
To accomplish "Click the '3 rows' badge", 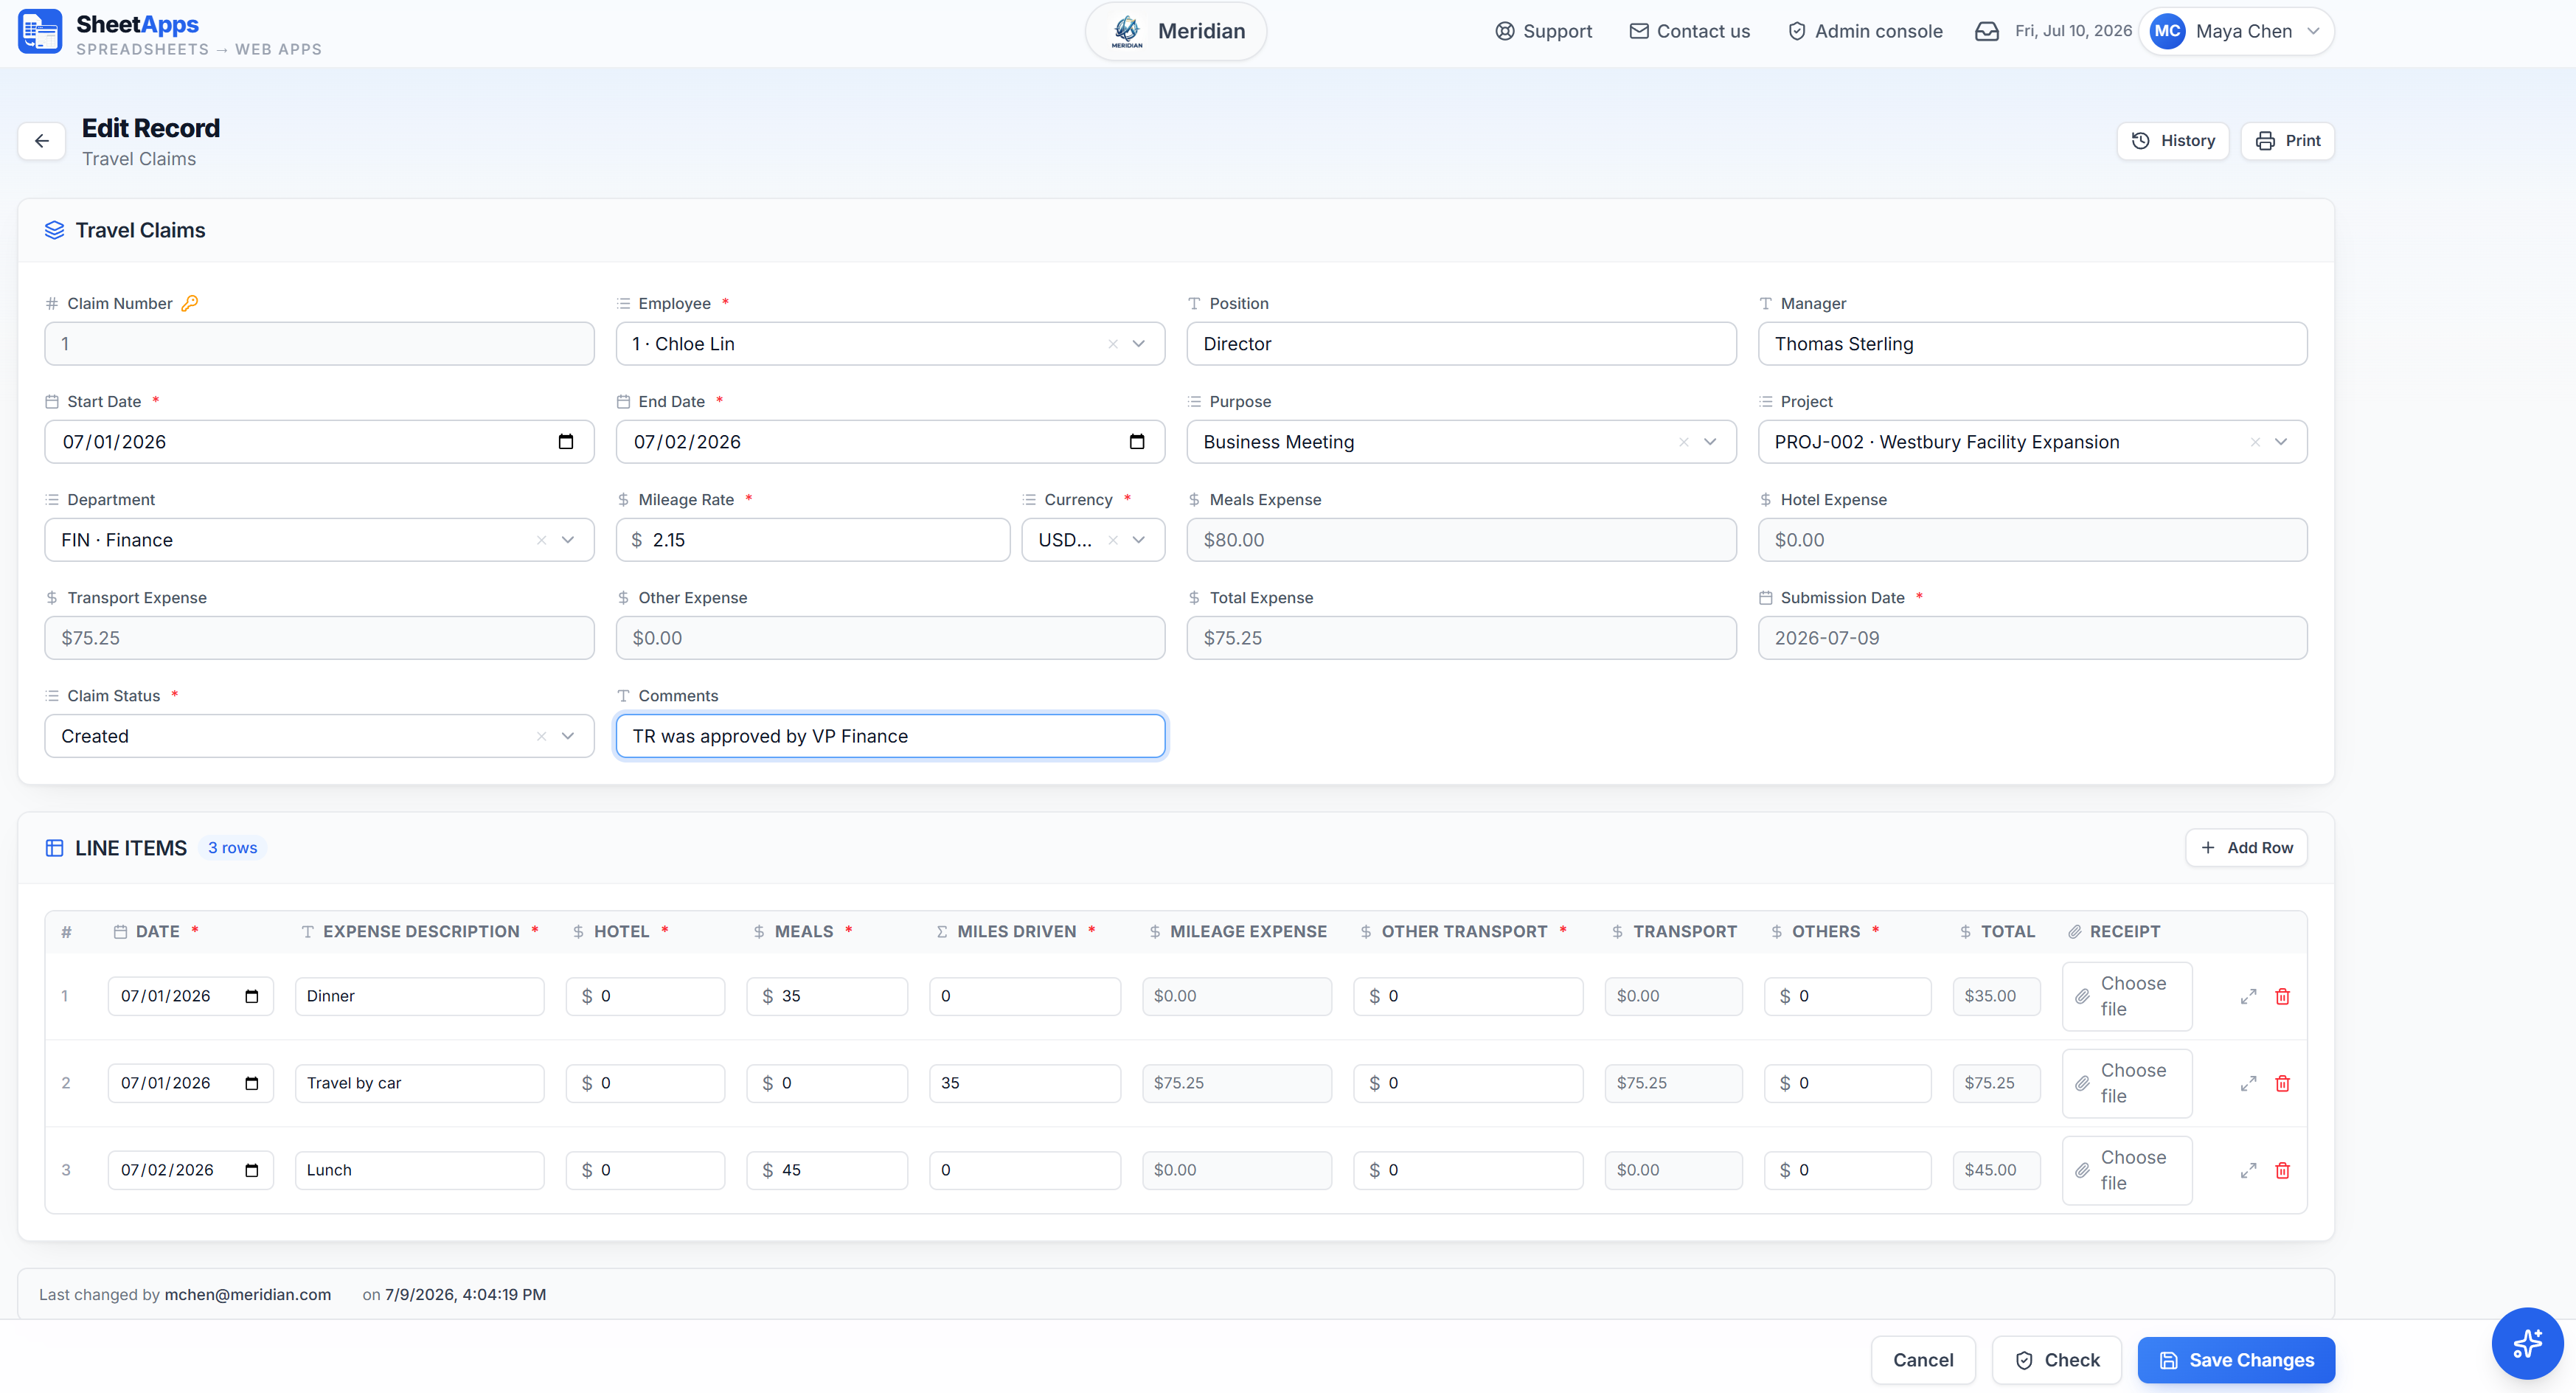I will tap(232, 848).
